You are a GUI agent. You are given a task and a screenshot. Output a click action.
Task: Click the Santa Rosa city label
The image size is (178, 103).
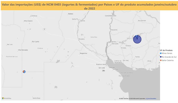pyautogui.click(x=36, y=98)
